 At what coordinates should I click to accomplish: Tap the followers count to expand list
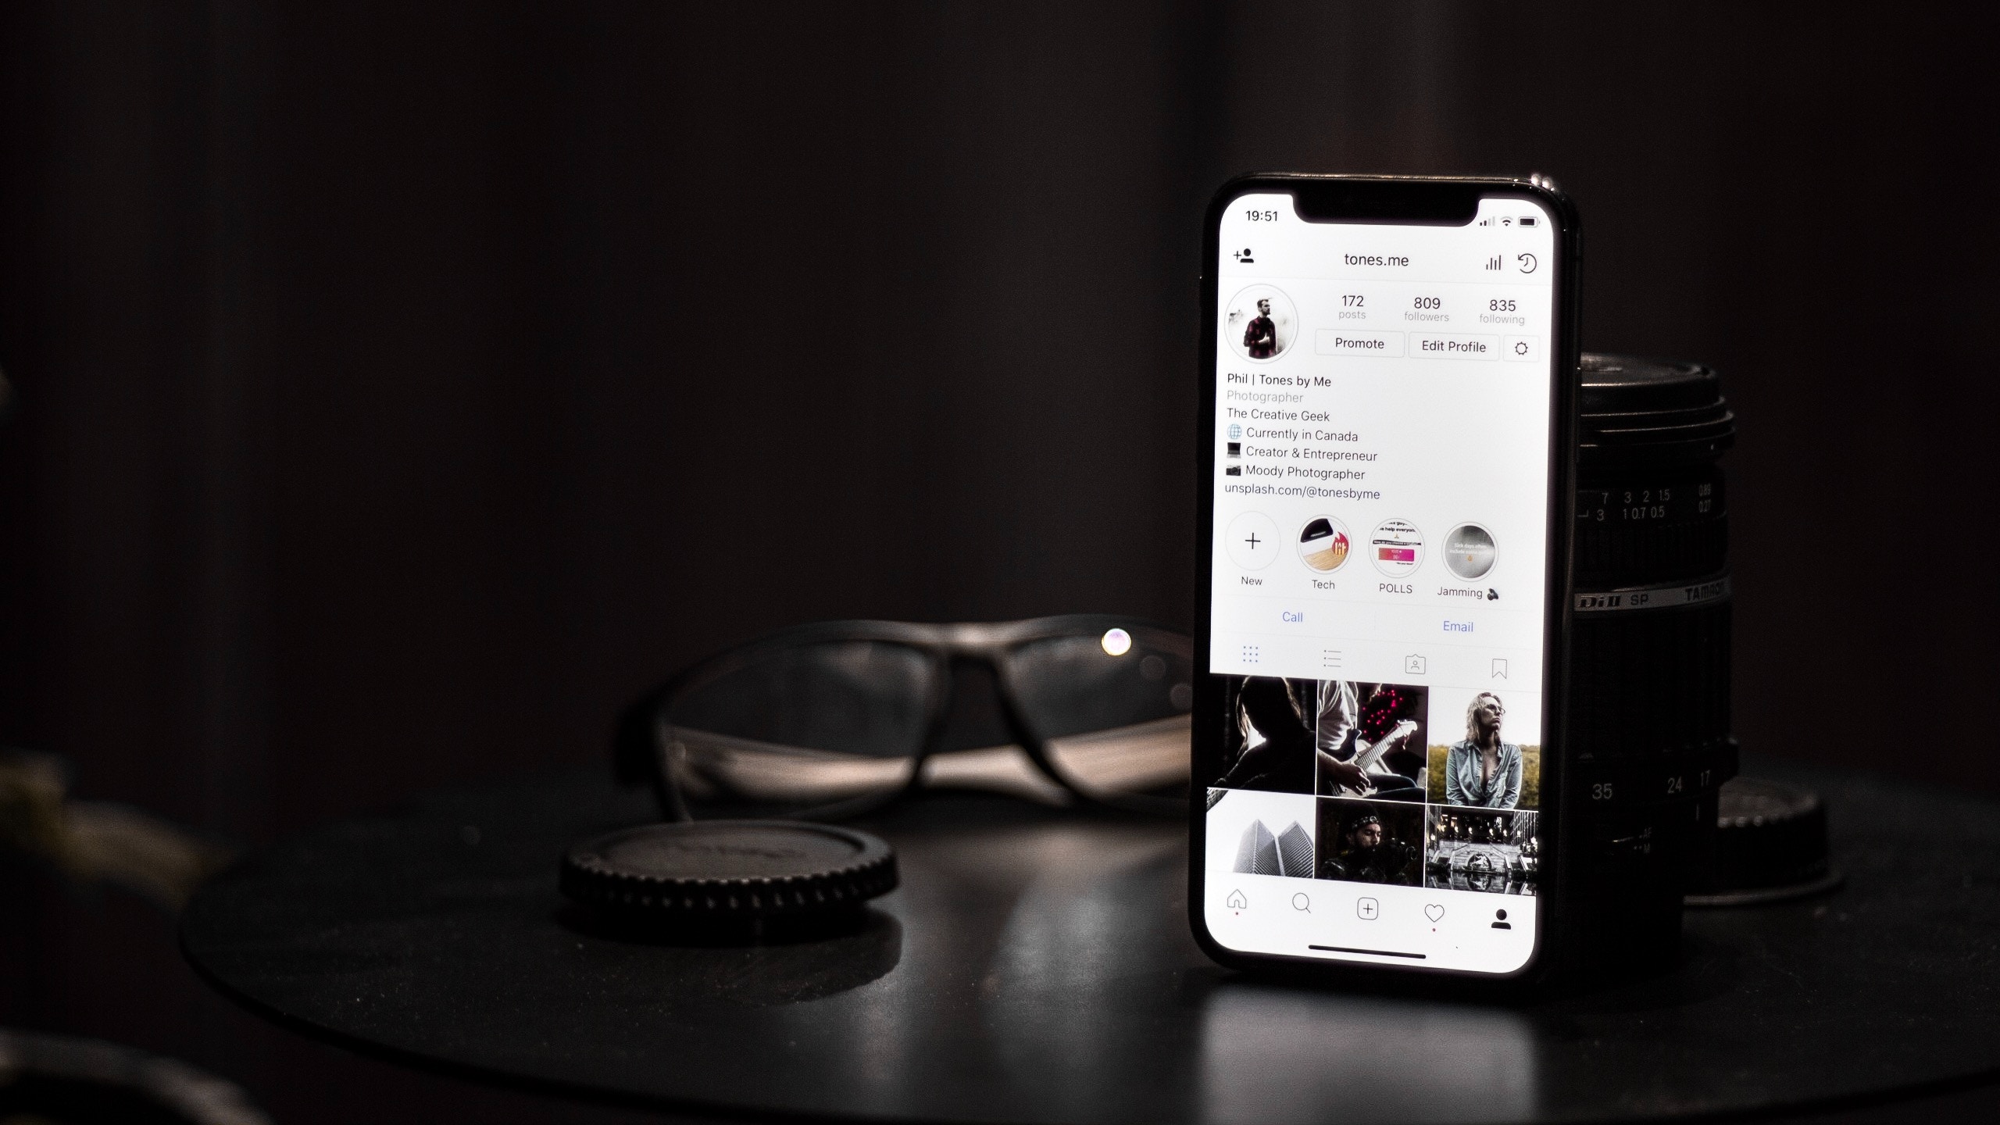tap(1424, 305)
